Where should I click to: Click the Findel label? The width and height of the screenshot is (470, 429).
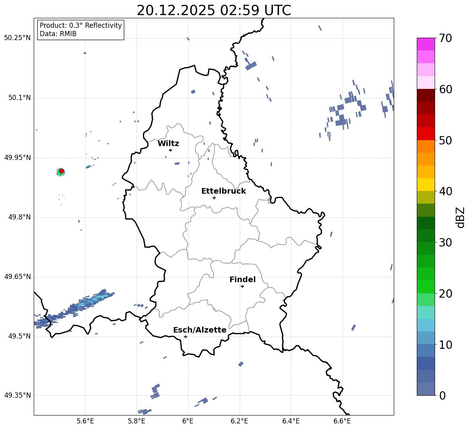coord(243,279)
